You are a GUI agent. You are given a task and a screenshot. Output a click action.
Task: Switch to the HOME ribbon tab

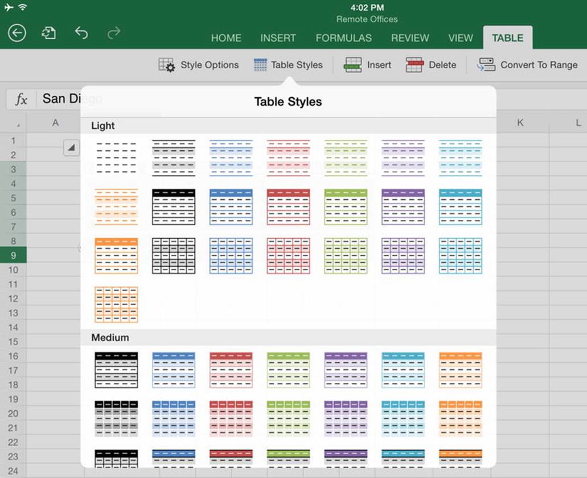(x=226, y=38)
